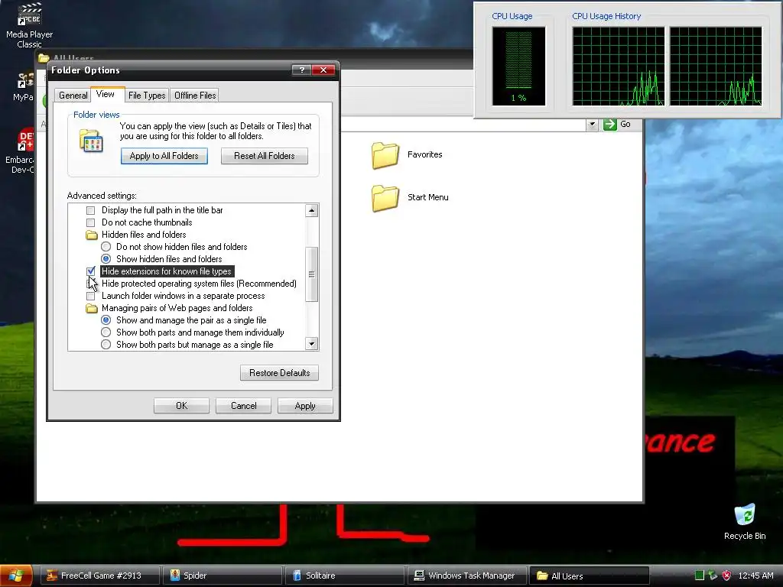Click Cancel in Folder Options
The image size is (783, 587).
coord(244,406)
